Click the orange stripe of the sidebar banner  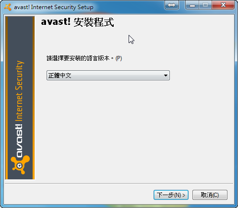pos(34,98)
